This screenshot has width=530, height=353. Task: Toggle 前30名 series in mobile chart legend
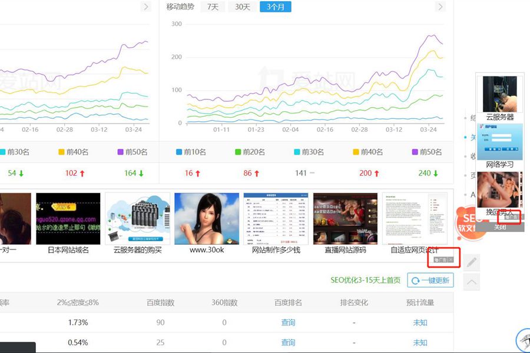pyautogui.click(x=309, y=152)
